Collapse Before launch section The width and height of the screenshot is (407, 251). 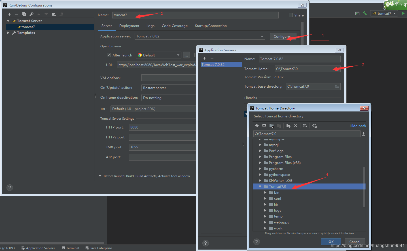tap(100, 176)
